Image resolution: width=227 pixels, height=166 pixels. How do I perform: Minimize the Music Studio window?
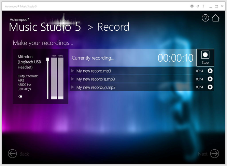coord(211,6)
